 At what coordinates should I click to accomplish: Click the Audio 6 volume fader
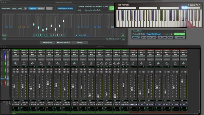[x=14, y=86]
